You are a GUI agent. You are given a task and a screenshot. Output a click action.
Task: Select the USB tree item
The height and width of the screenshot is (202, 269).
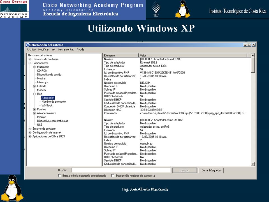coord(40,125)
